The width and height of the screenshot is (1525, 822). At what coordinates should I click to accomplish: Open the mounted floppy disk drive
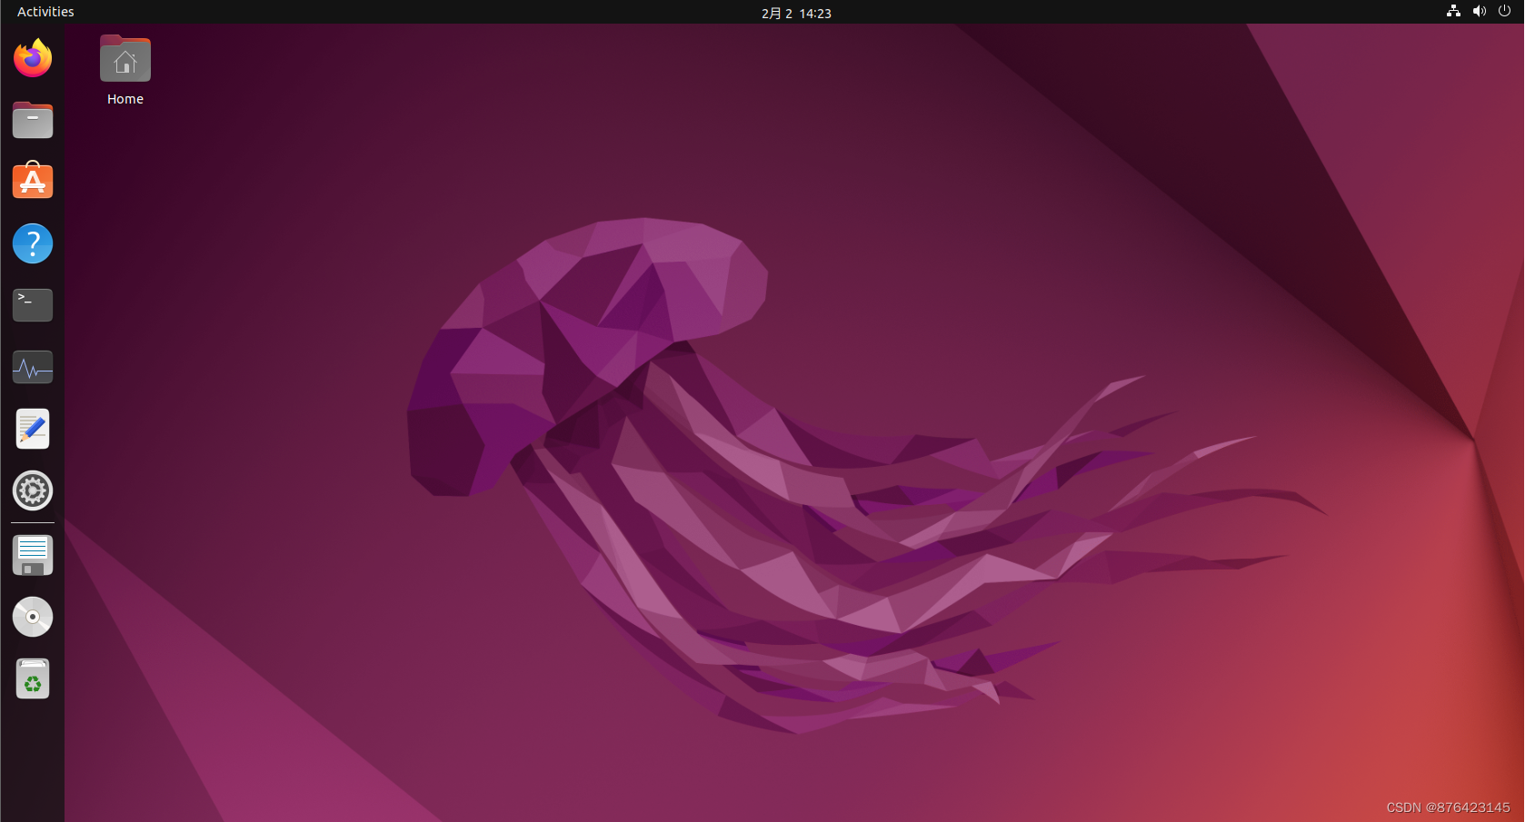click(32, 554)
